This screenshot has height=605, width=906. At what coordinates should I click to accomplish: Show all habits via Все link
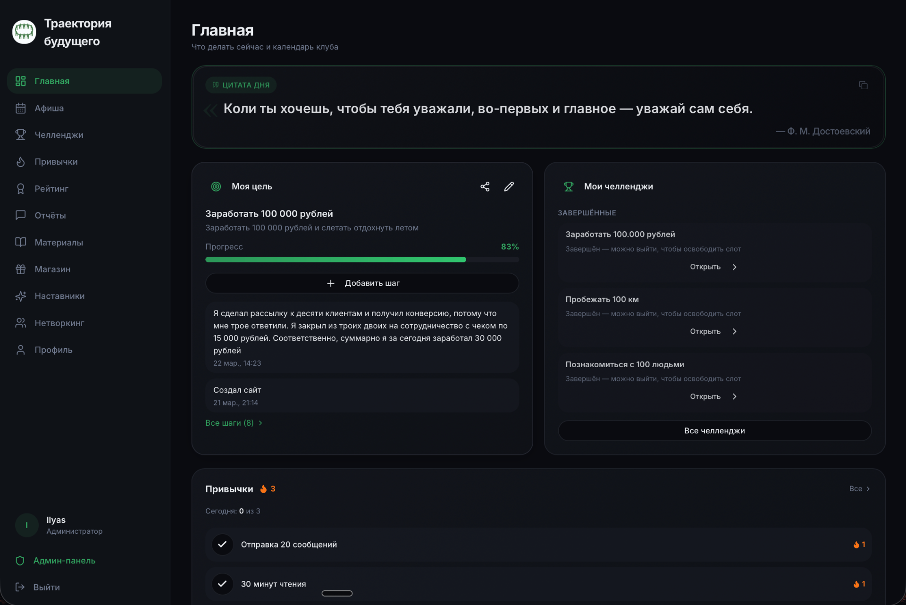tap(860, 488)
